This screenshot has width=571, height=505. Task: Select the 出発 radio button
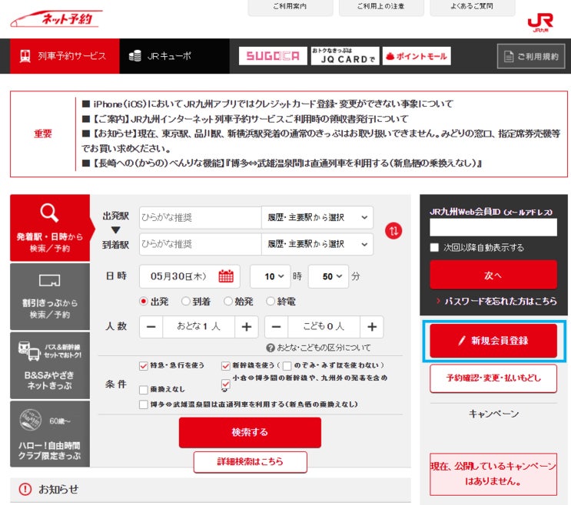coord(144,302)
